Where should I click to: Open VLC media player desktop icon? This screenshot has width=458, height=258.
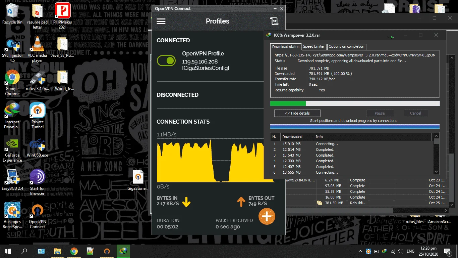point(37,50)
